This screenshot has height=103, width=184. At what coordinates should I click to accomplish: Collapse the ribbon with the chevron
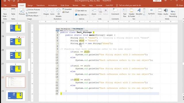point(183,19)
